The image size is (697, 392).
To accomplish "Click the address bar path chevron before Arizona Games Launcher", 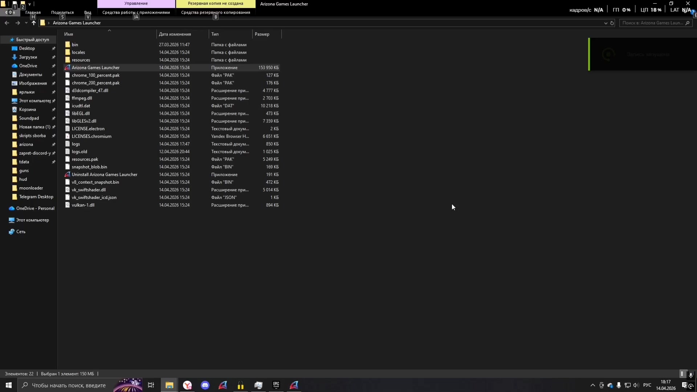I will pos(49,23).
